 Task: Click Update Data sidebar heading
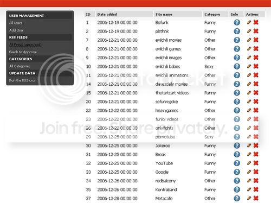click(22, 73)
